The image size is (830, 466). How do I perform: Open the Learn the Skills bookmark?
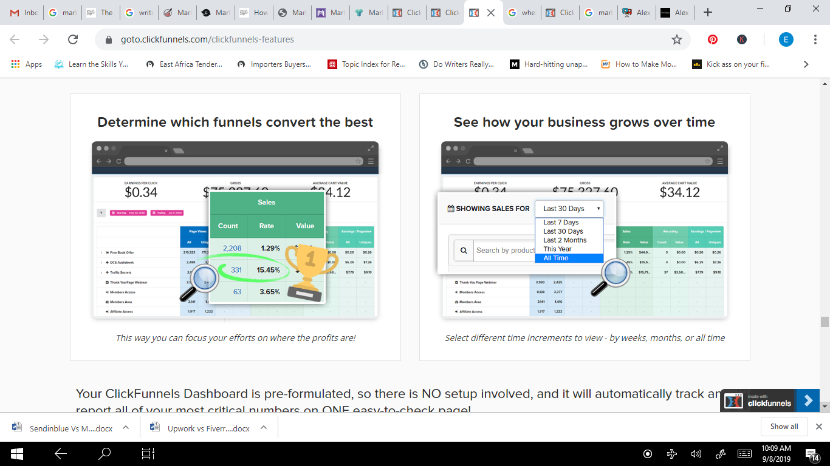91,64
